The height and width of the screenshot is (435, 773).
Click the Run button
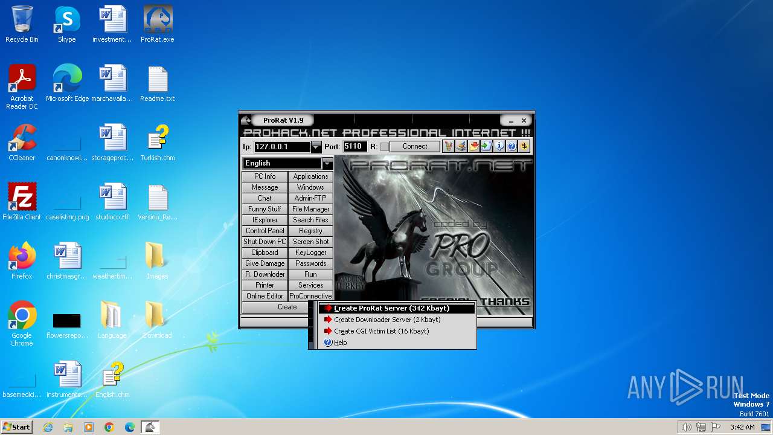point(310,274)
